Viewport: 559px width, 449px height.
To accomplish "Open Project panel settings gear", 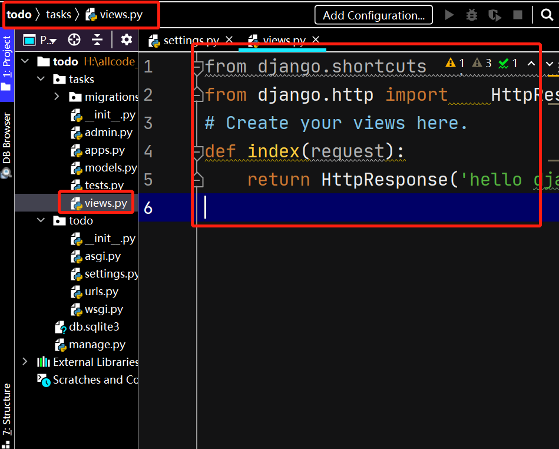I will tap(126, 39).
